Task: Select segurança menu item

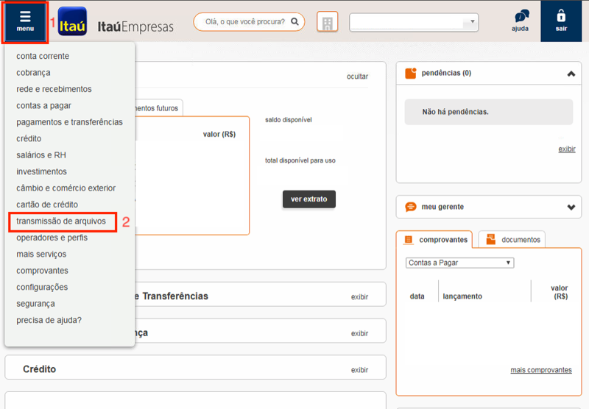Action: pyautogui.click(x=35, y=304)
